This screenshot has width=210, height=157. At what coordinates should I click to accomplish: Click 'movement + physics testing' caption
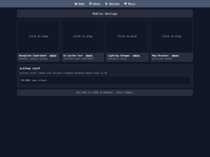pyautogui.click(x=33, y=59)
